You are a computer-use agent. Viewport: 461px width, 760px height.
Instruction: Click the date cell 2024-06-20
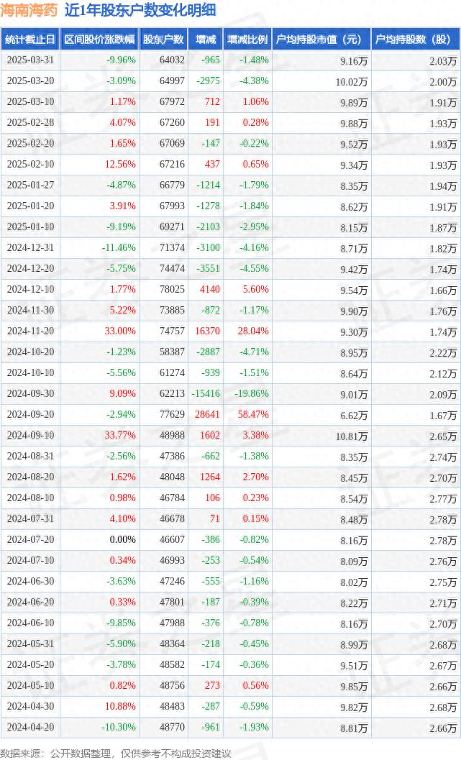pyautogui.click(x=30, y=602)
